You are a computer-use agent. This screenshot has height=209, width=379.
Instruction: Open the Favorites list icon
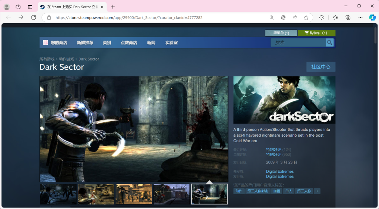tap(335, 18)
